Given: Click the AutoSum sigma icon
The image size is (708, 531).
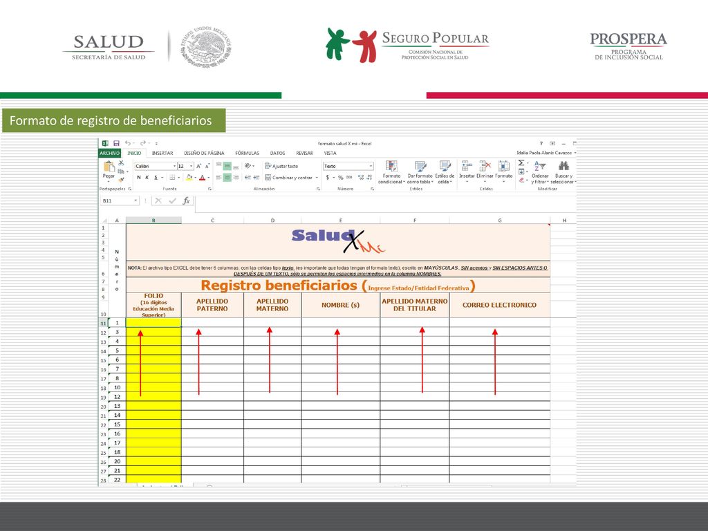Looking at the screenshot, I should tap(521, 163).
